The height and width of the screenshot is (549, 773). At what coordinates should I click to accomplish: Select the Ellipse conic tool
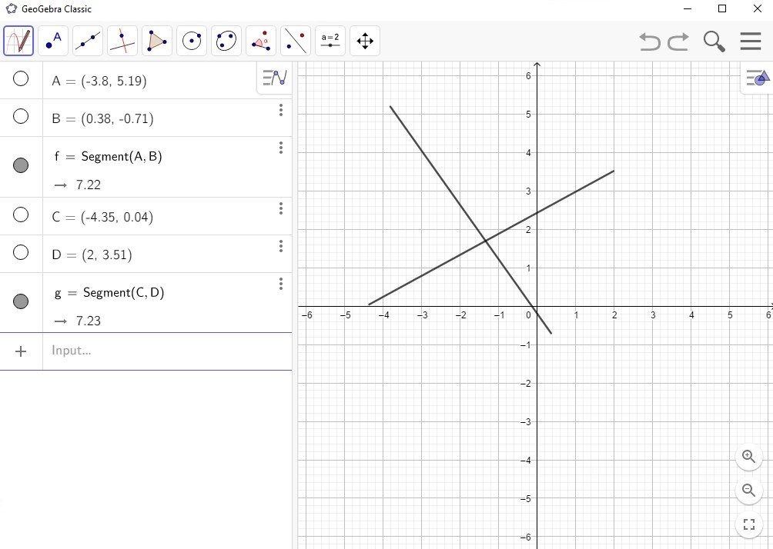coord(226,41)
